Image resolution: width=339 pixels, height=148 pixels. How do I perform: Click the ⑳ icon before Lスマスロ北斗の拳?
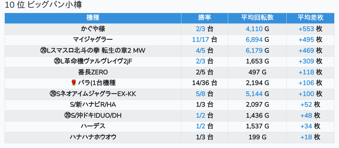tap(43, 51)
